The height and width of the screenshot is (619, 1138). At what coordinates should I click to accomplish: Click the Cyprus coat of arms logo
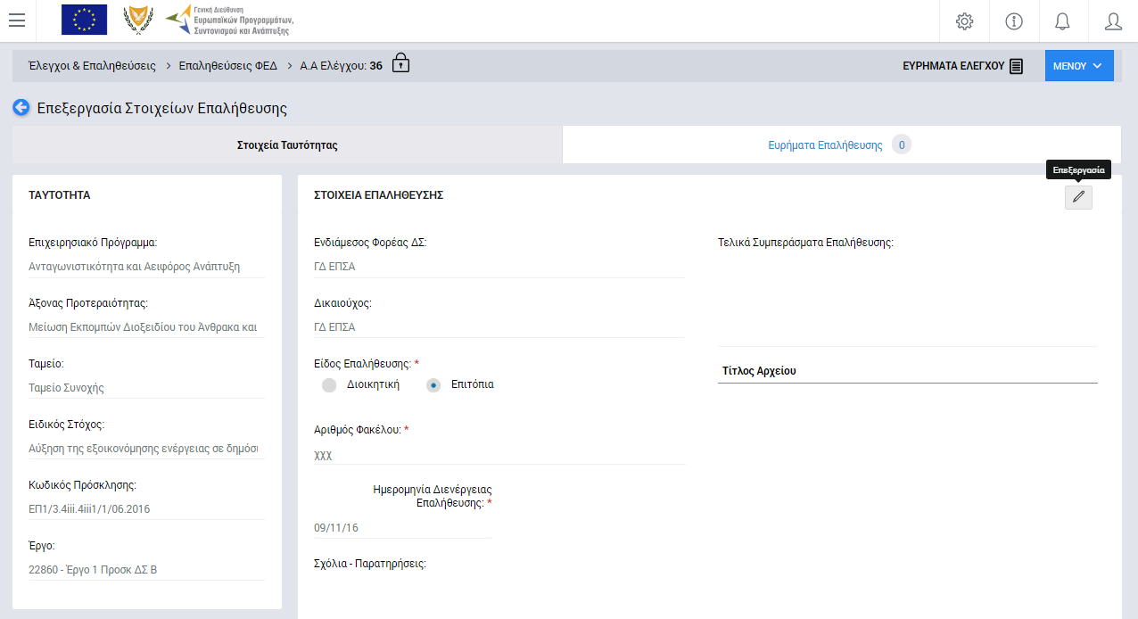[137, 20]
